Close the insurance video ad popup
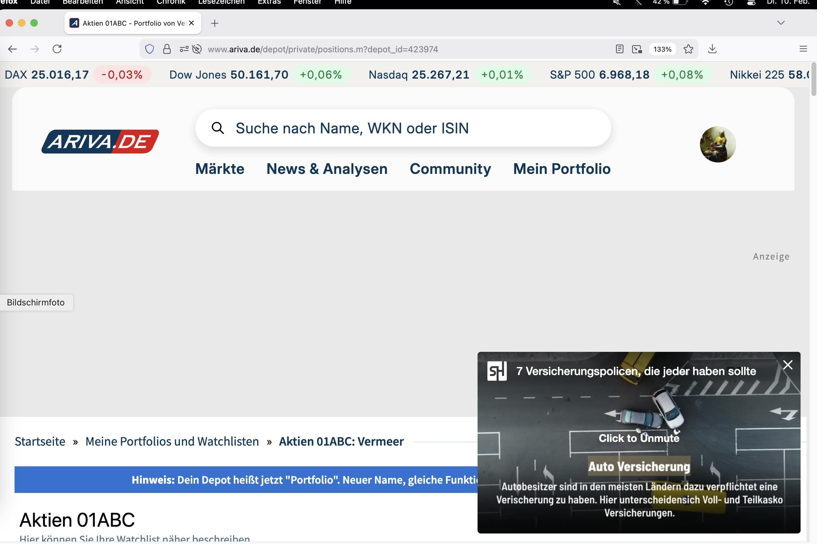817x544 pixels. [788, 365]
